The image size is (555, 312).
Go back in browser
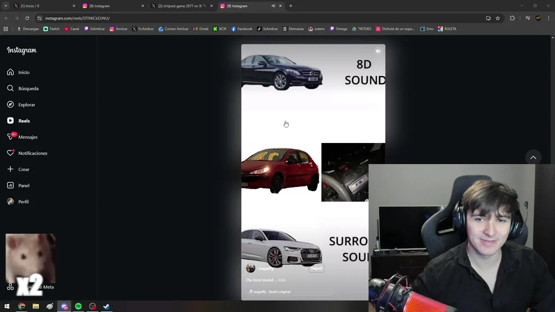pyautogui.click(x=6, y=18)
